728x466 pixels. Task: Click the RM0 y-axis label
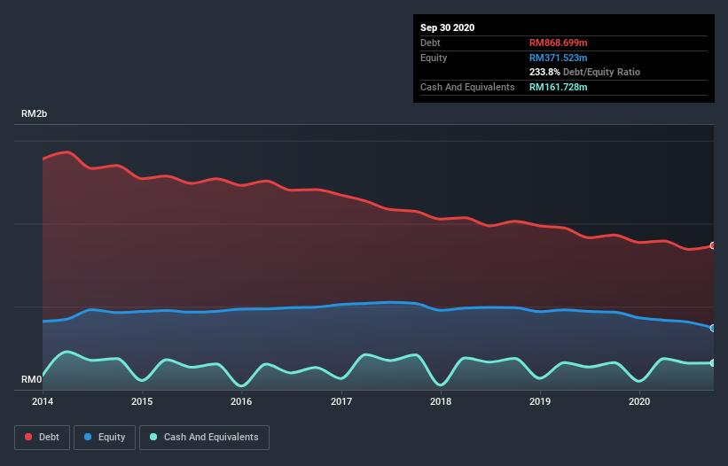coord(31,379)
